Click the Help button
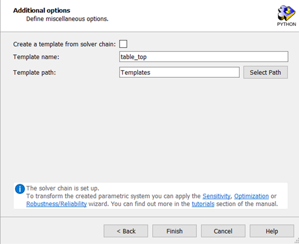The height and width of the screenshot is (244, 299). point(272,231)
